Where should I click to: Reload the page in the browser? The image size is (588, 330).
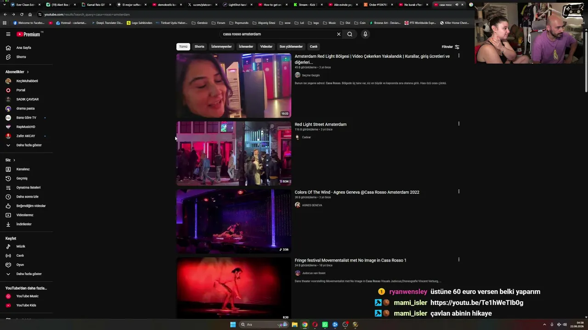[x=22, y=15]
